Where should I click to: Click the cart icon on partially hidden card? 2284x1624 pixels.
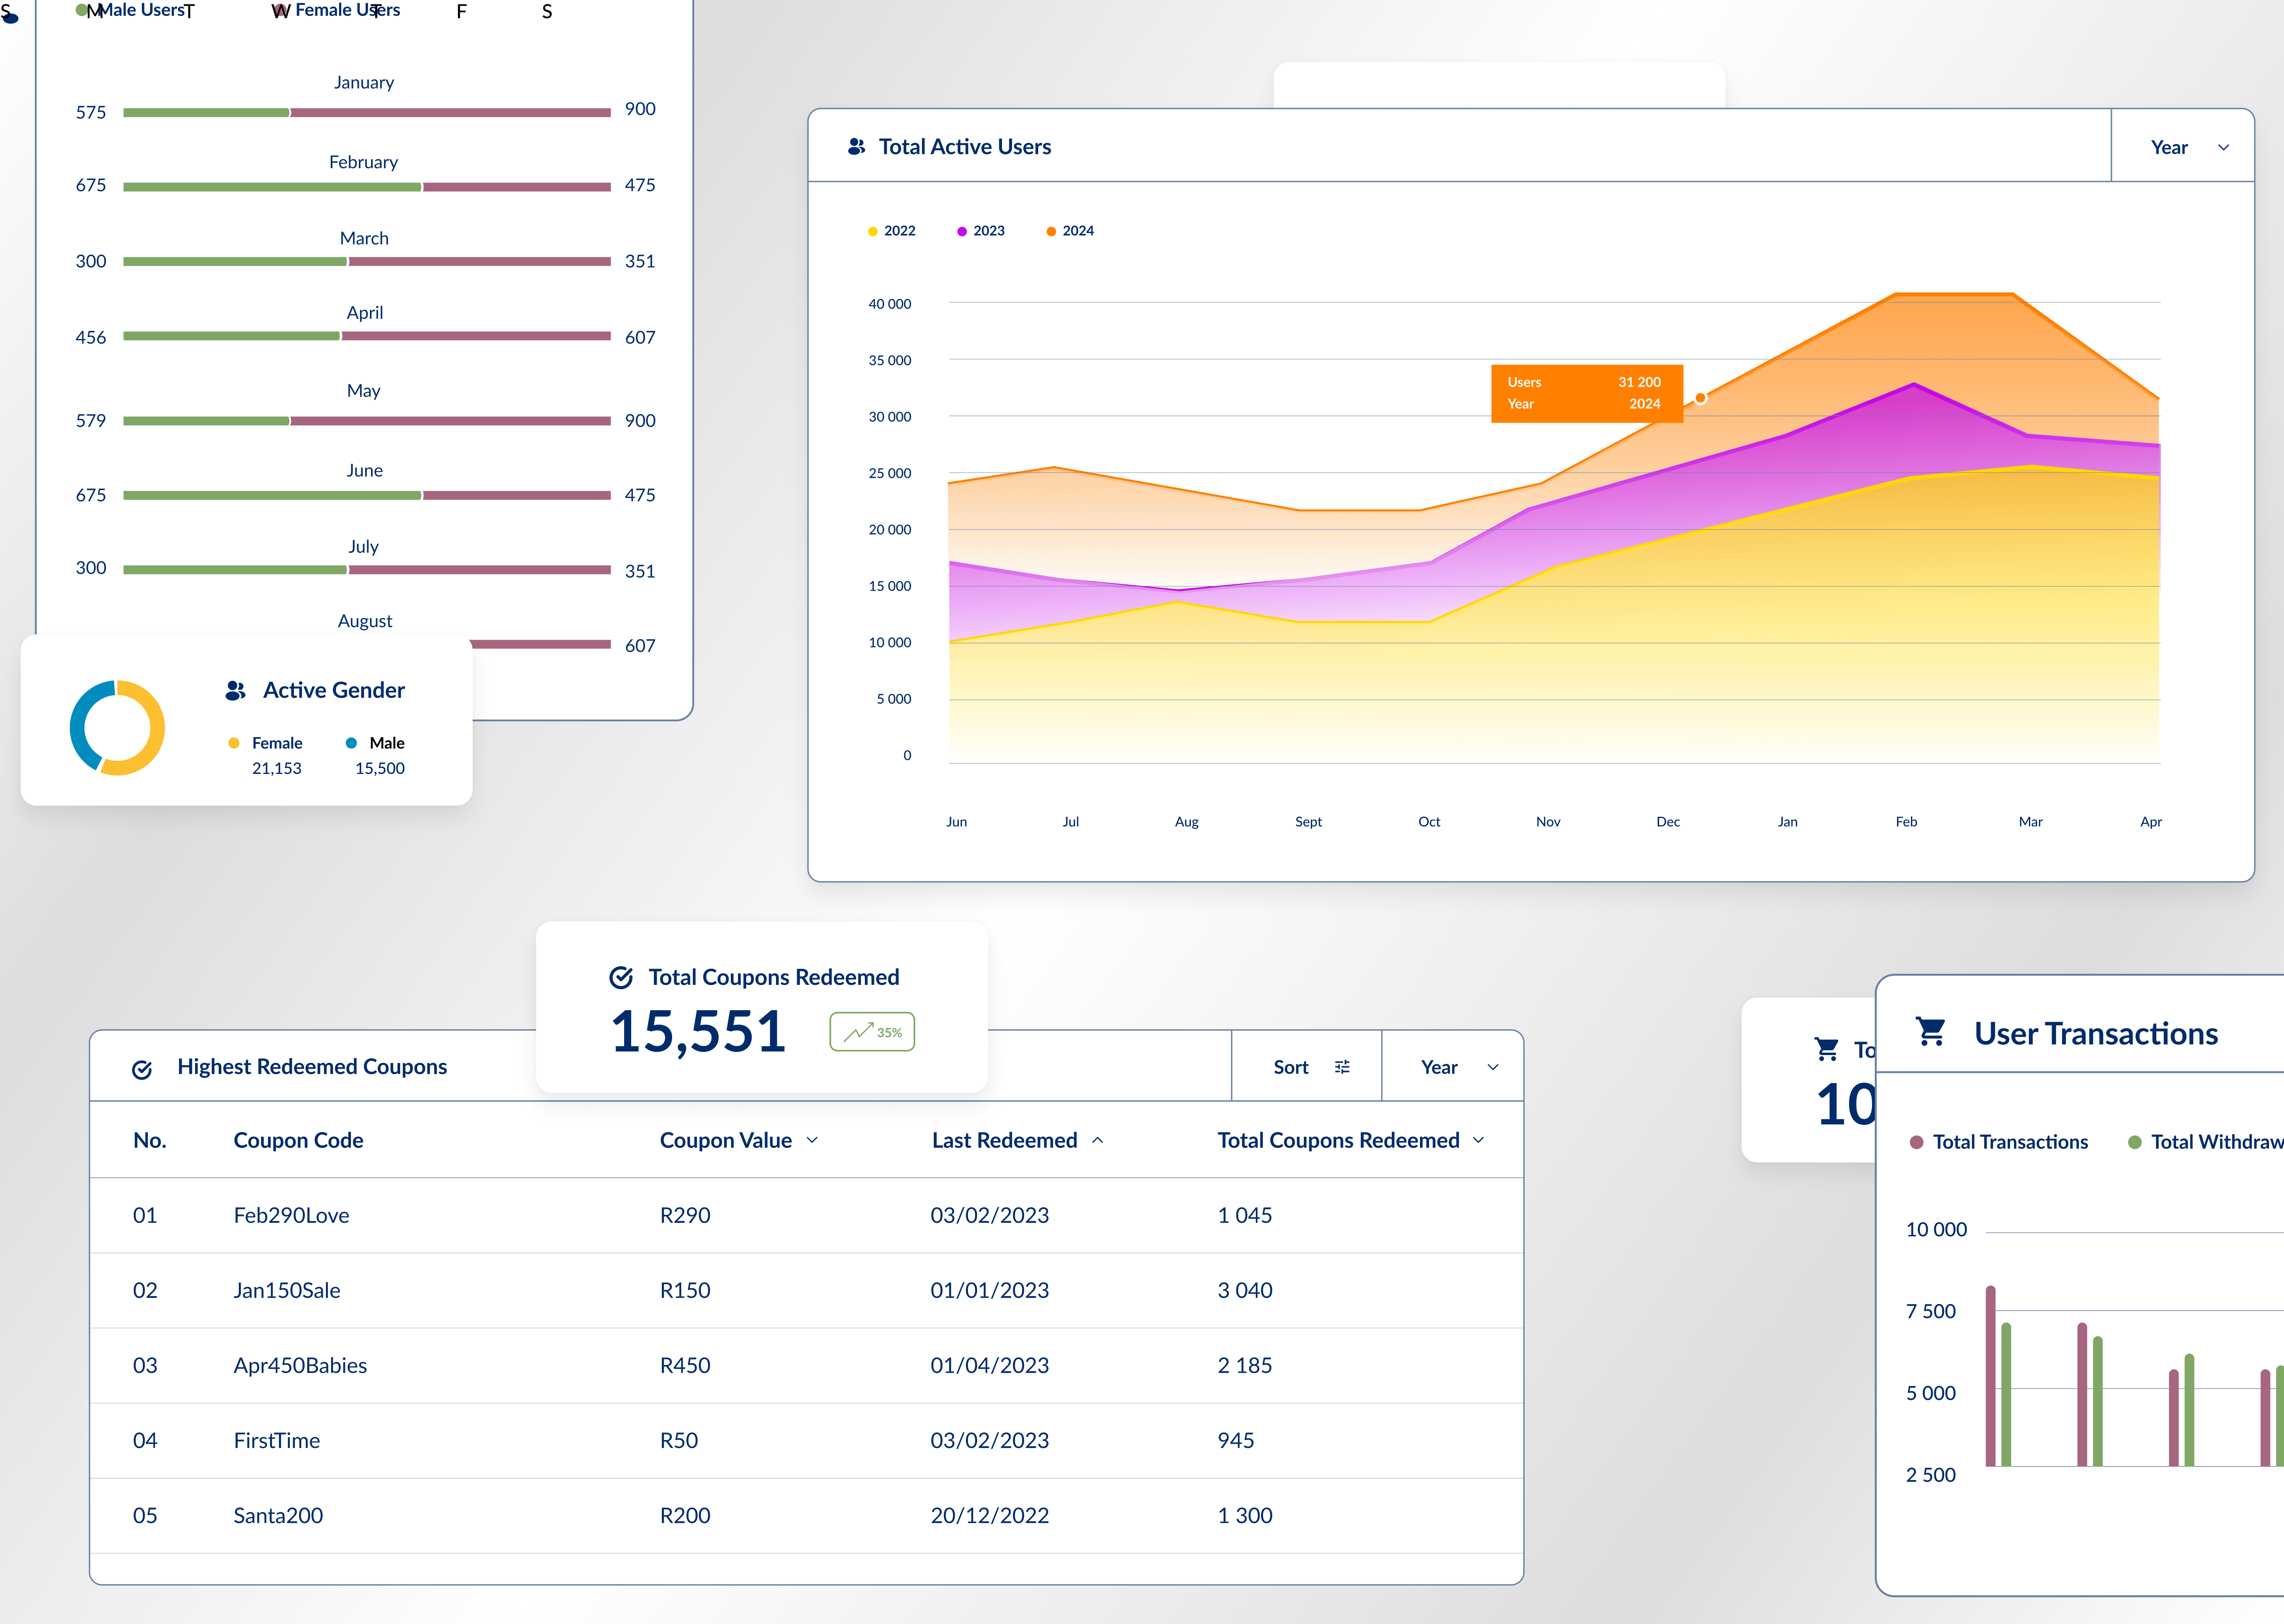point(1827,1049)
